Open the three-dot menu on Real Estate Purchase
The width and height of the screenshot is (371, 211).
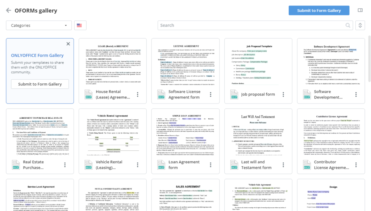tap(64, 165)
